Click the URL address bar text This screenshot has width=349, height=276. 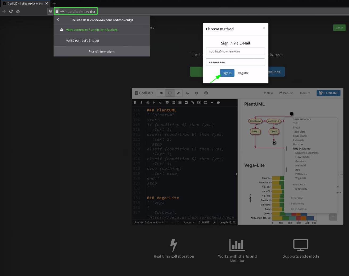[80, 11]
